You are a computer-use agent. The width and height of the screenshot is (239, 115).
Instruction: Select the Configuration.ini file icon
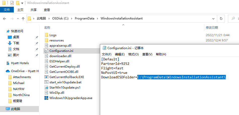pyautogui.click(x=46, y=51)
